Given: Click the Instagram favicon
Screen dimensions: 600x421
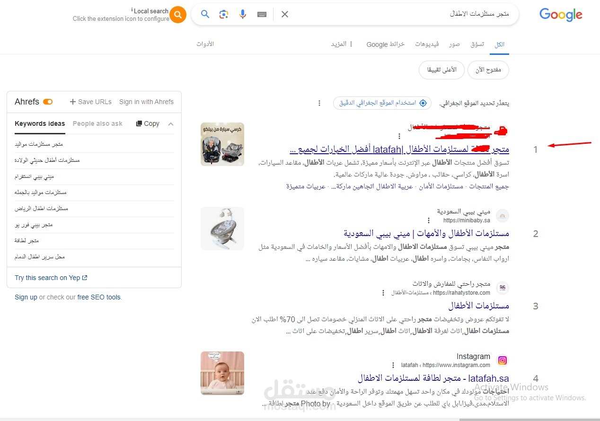Looking at the screenshot, I should (x=503, y=360).
